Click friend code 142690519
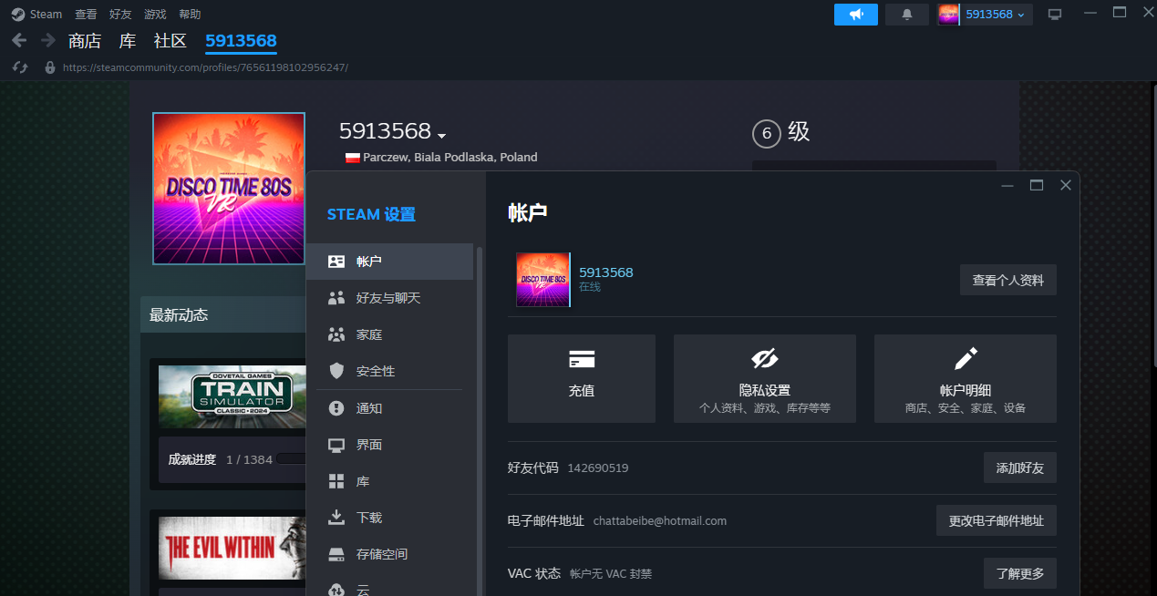The width and height of the screenshot is (1157, 596). coord(598,468)
